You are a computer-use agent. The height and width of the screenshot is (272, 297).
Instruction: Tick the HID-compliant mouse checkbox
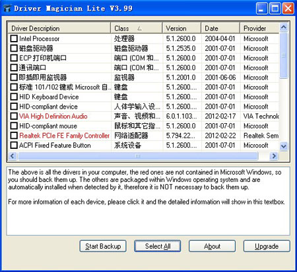pos(14,126)
